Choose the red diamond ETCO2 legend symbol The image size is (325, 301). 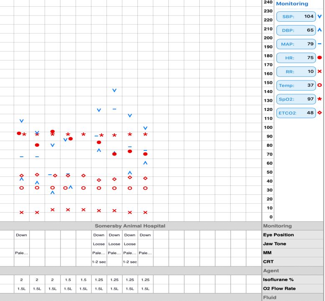(320, 113)
